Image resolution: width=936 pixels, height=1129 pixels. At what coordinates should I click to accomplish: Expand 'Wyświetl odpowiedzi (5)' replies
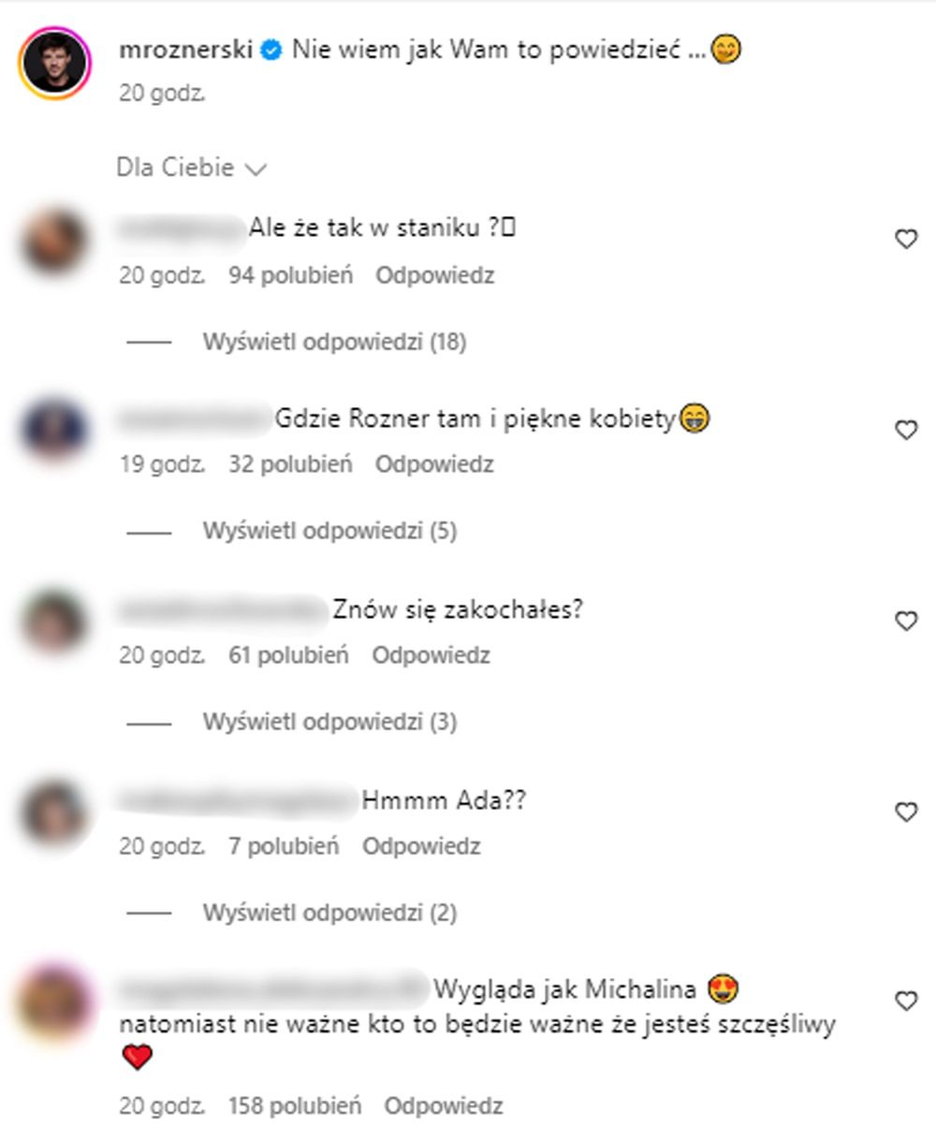[x=329, y=532]
